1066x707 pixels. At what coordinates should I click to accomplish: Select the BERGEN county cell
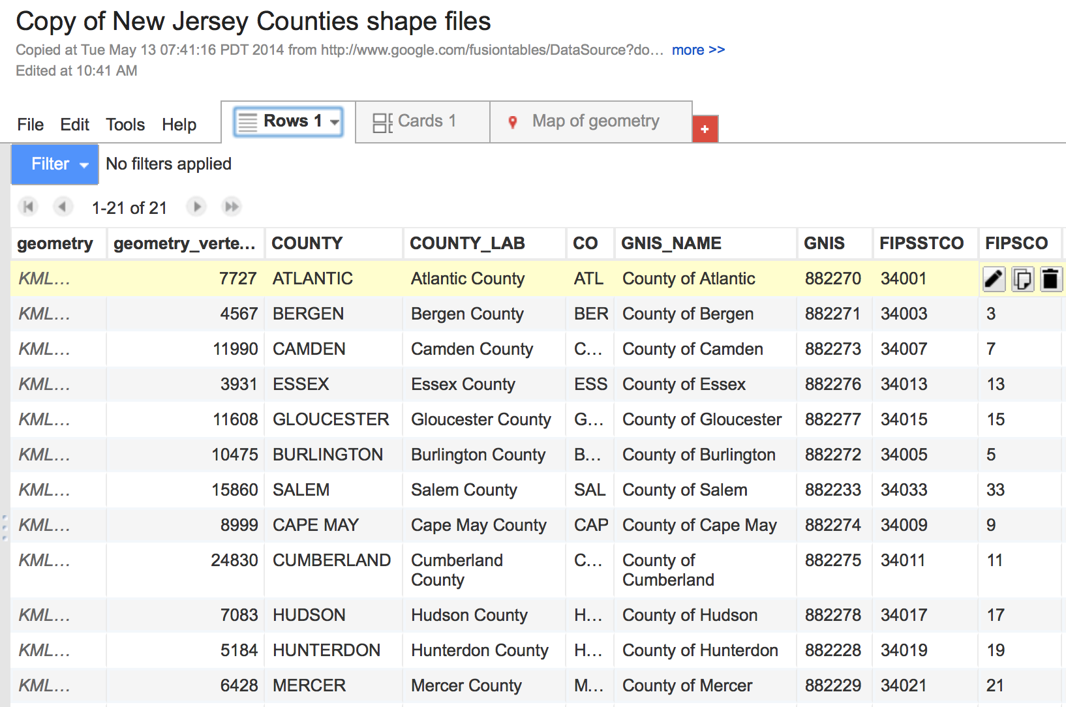[x=333, y=314]
